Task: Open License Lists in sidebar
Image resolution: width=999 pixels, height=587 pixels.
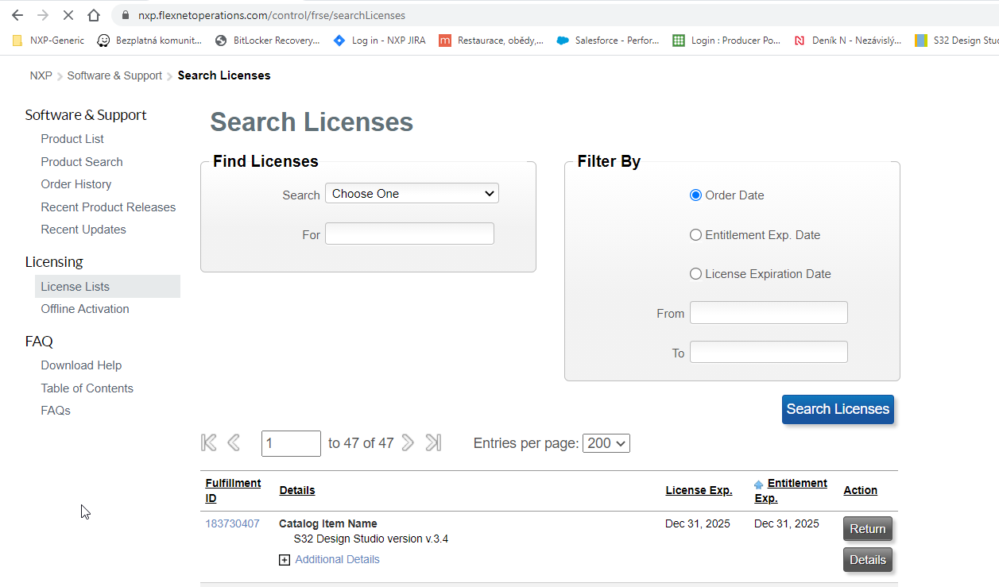Action: [76, 287]
